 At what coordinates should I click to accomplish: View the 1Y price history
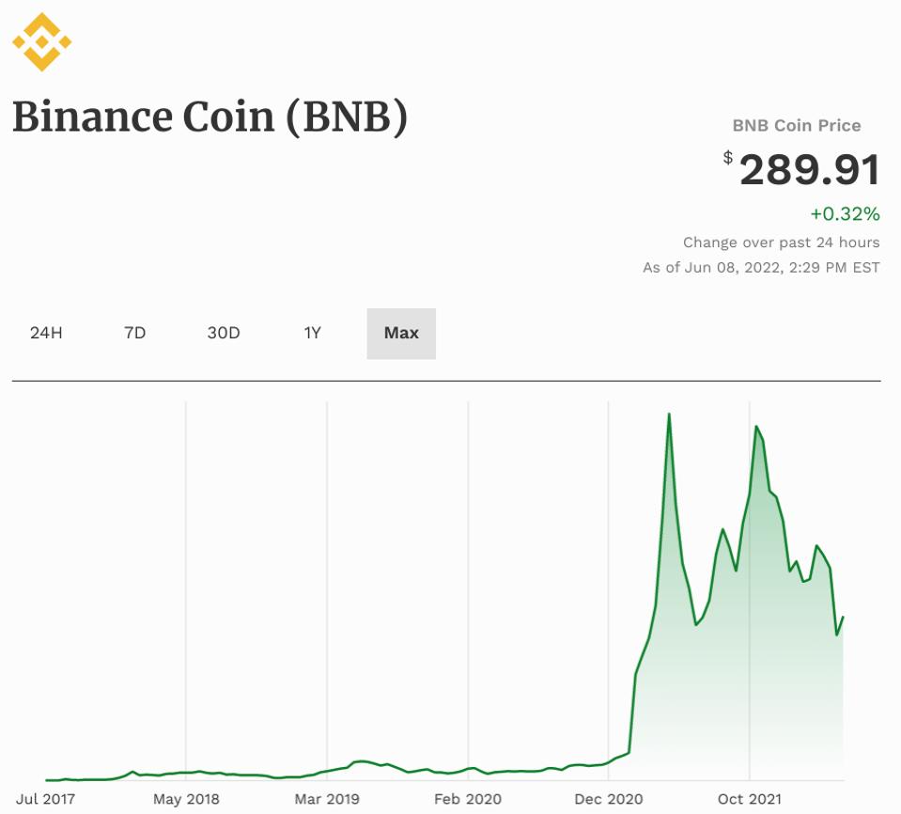tap(311, 332)
